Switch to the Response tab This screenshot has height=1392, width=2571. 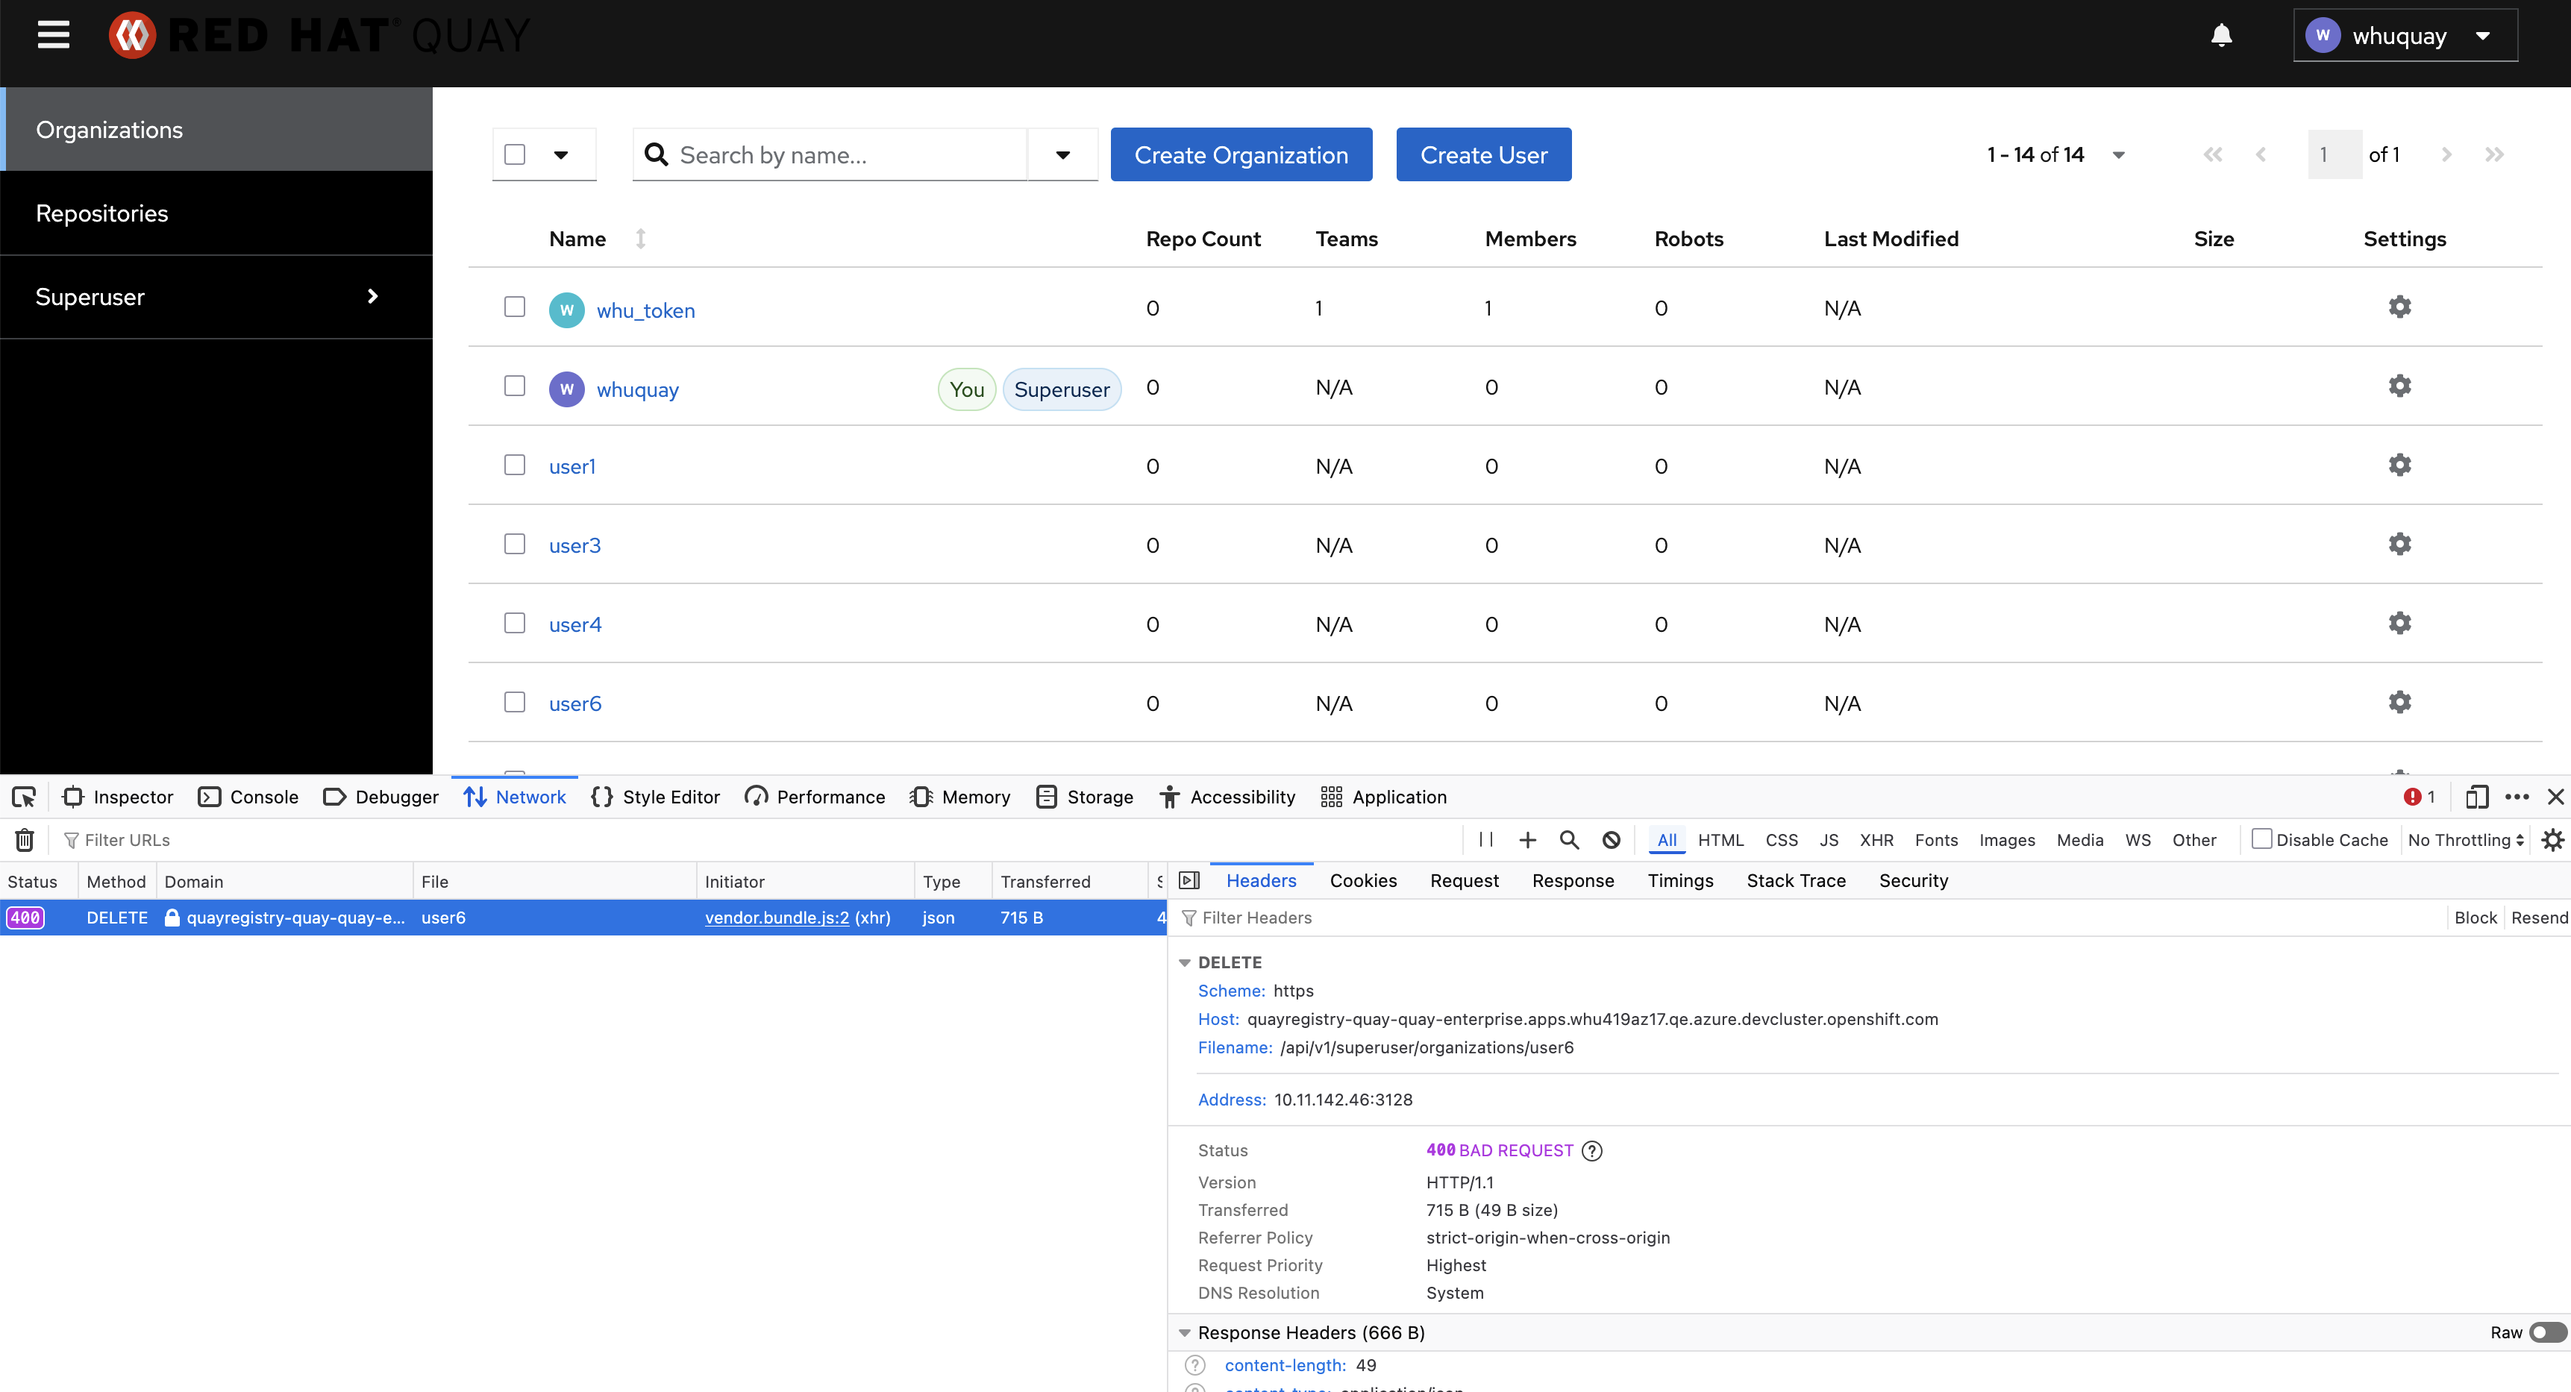[x=1572, y=880]
